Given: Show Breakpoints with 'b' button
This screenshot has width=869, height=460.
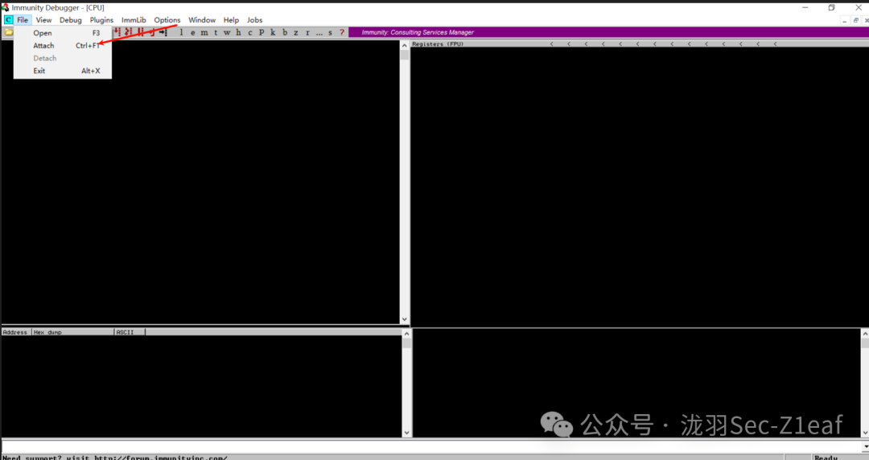Looking at the screenshot, I should pos(285,32).
